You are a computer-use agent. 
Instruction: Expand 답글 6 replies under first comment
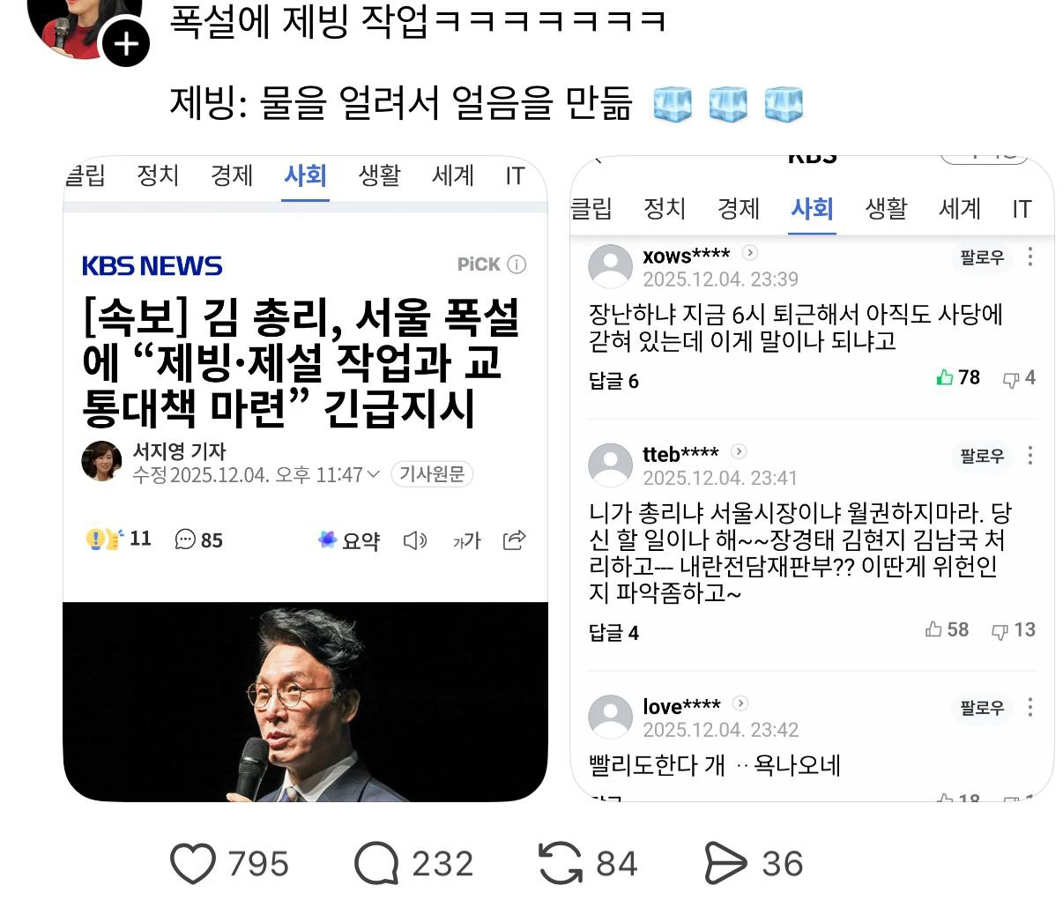613,381
